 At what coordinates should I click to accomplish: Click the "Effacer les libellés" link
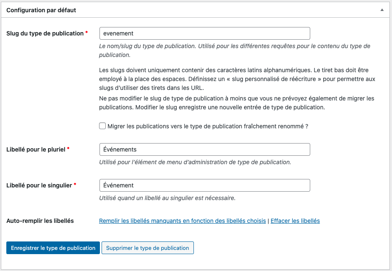(x=295, y=221)
